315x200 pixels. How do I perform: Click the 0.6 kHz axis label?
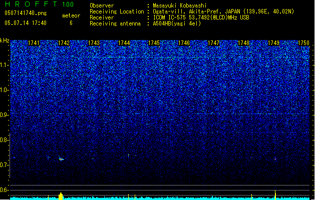[5, 190]
